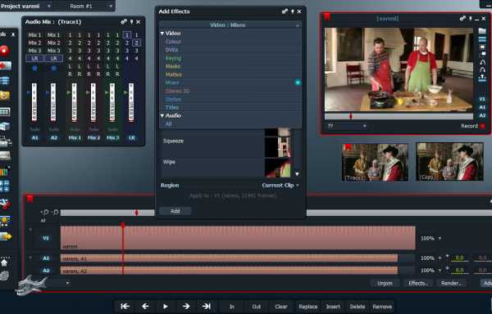This screenshot has height=314, width=492.
Task: Click the Render... button
Action: click(451, 284)
